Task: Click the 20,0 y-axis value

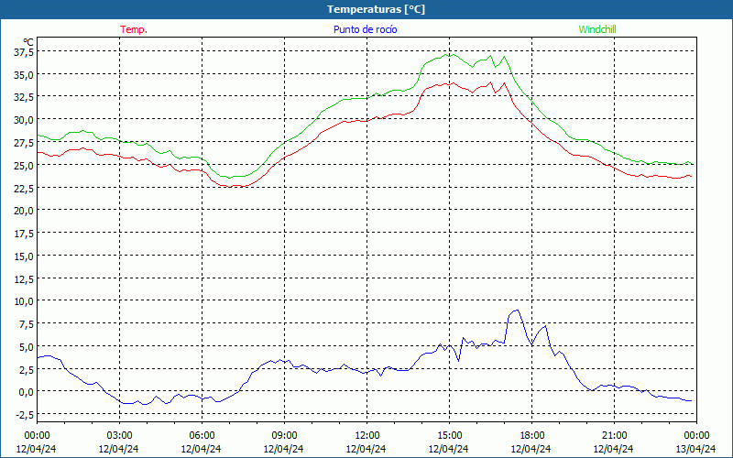Action: (x=24, y=211)
